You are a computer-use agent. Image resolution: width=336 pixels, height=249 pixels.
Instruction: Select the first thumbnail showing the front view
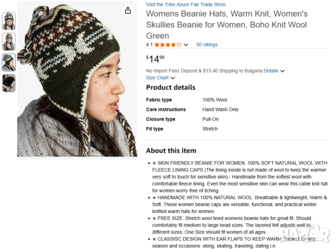tap(9, 21)
